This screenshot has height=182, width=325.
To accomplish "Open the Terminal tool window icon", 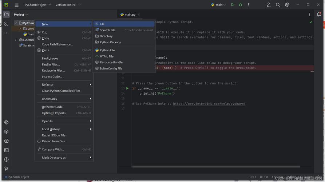I will (7, 150).
